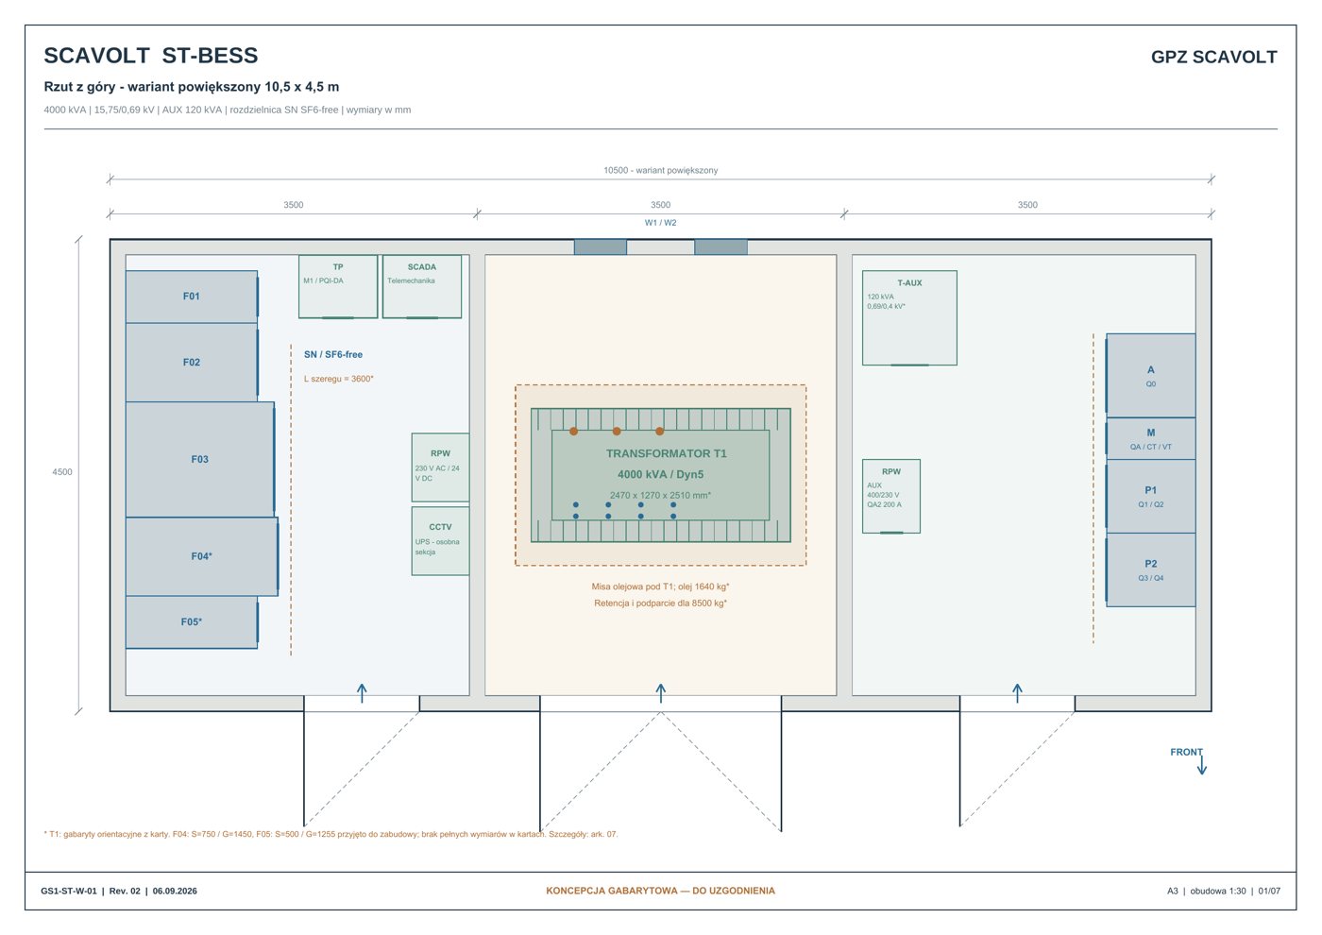Click the "Misa olejowa pod T1; olej 1640 kg*" note
The width and height of the screenshot is (1322, 935).
661,587
